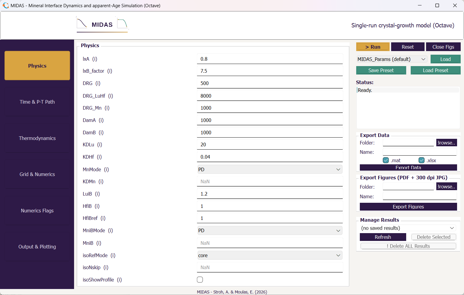Open the info marker next to DRG_LuHf

coord(111,96)
